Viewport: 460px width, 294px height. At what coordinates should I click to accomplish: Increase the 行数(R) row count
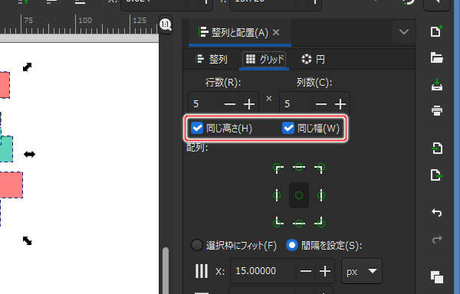pyautogui.click(x=249, y=104)
